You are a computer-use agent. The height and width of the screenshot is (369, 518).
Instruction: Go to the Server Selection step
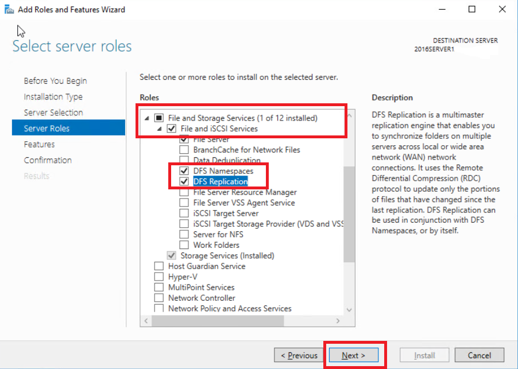(x=53, y=112)
